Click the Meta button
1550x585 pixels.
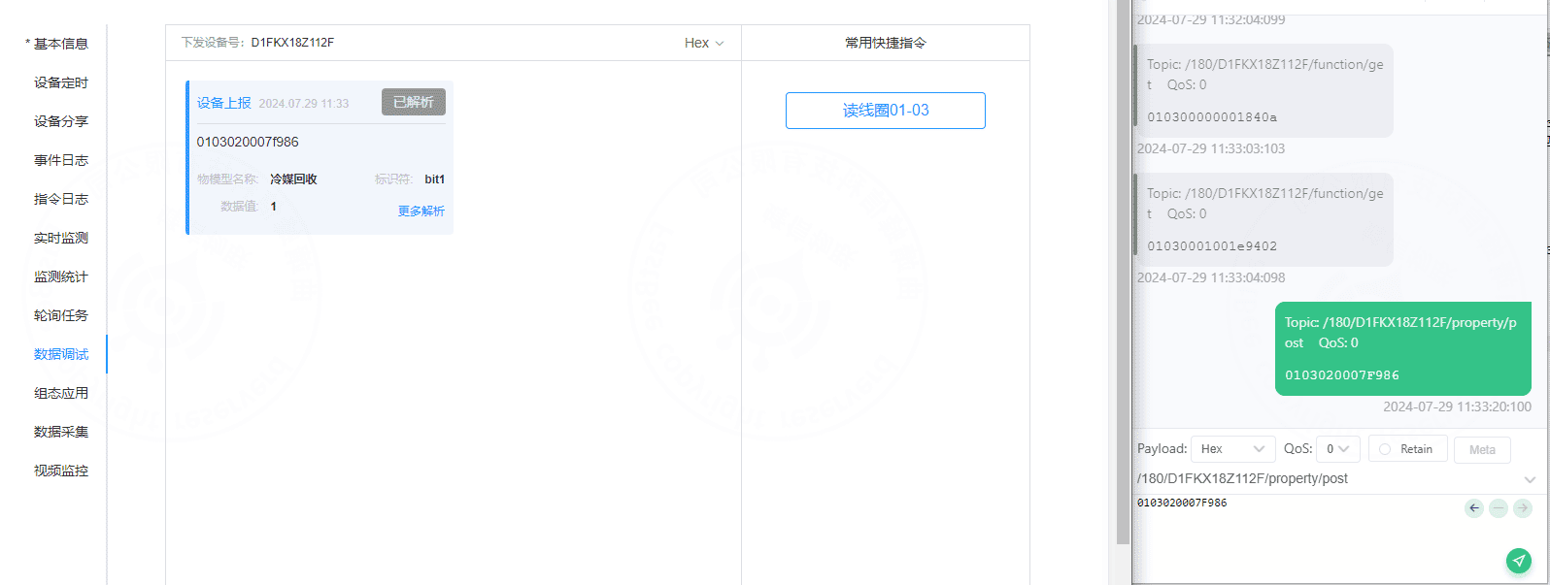coord(1482,449)
